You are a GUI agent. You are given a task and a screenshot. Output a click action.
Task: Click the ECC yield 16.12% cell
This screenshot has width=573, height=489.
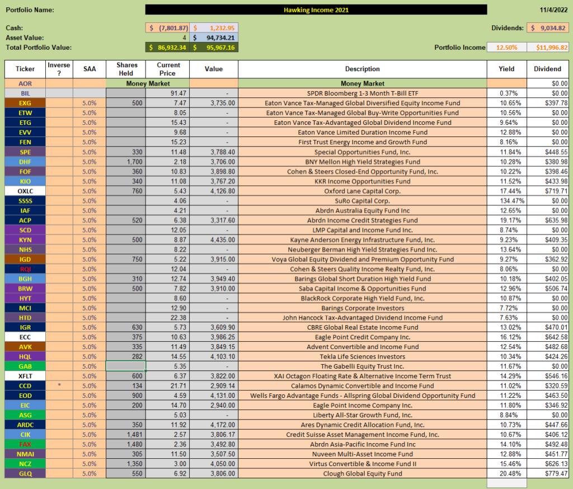click(506, 337)
